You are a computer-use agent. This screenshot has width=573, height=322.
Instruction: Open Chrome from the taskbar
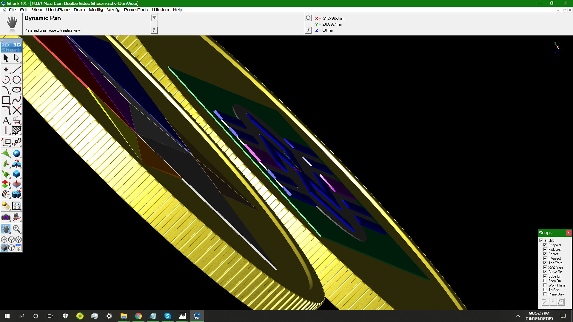(138, 316)
